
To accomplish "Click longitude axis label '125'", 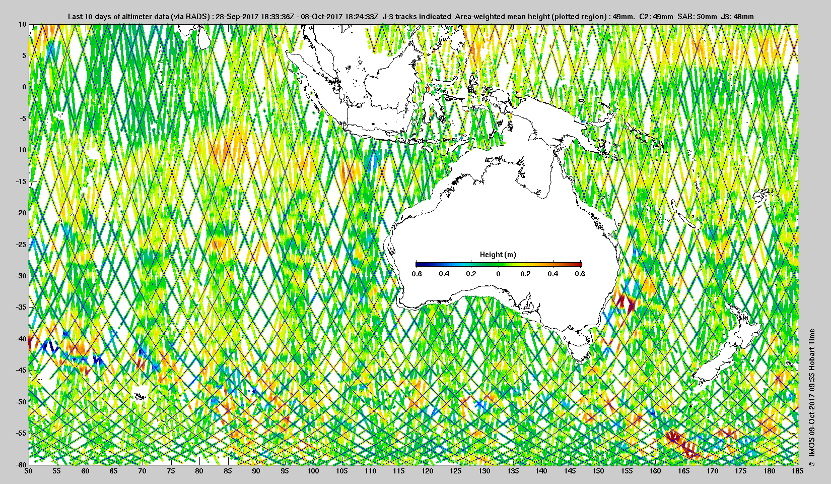I will [x=456, y=471].
